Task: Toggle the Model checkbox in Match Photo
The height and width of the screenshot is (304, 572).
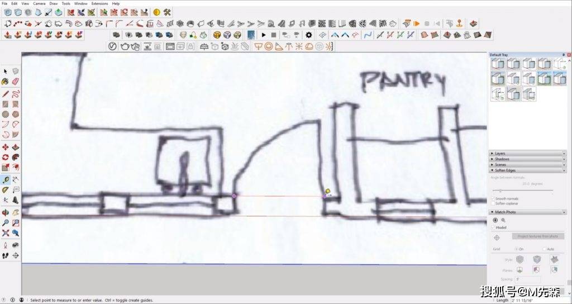Action: [493, 227]
